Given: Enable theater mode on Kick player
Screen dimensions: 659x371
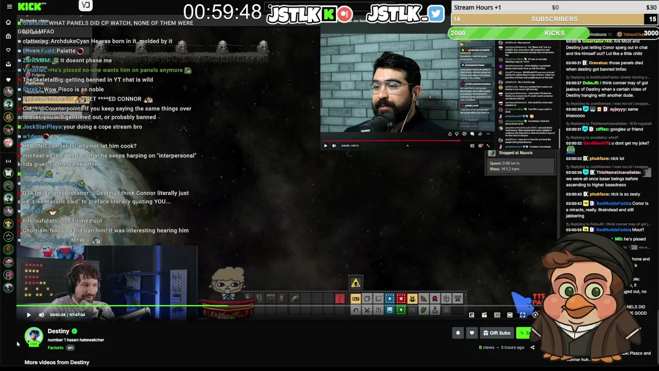Looking at the screenshot, I should [510, 315].
